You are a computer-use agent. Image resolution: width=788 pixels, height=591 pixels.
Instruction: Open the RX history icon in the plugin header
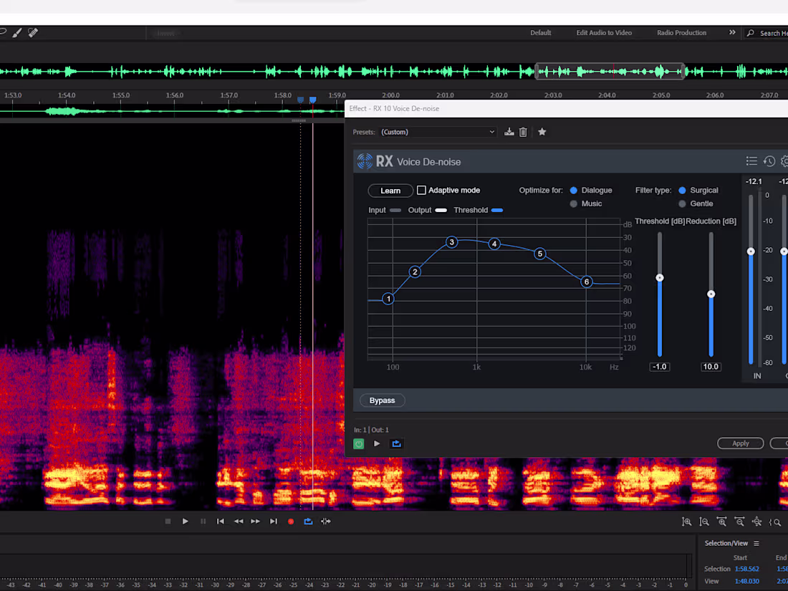pyautogui.click(x=769, y=161)
